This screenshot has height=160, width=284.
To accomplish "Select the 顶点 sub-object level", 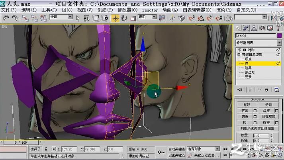I will pyautogui.click(x=248, y=59).
